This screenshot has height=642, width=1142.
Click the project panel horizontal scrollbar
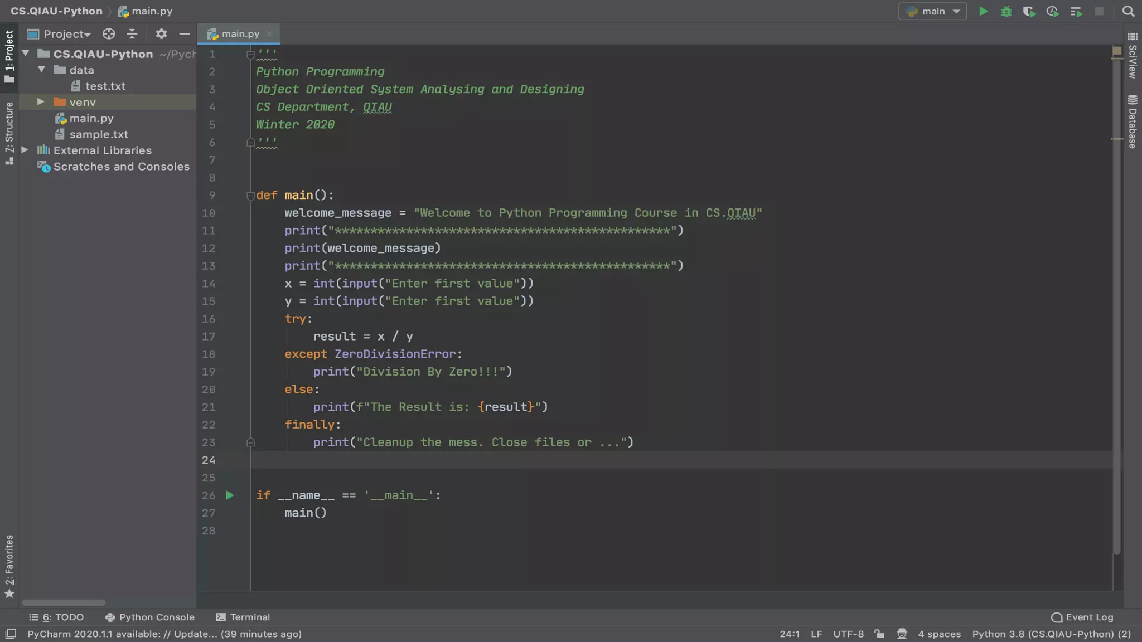(64, 602)
